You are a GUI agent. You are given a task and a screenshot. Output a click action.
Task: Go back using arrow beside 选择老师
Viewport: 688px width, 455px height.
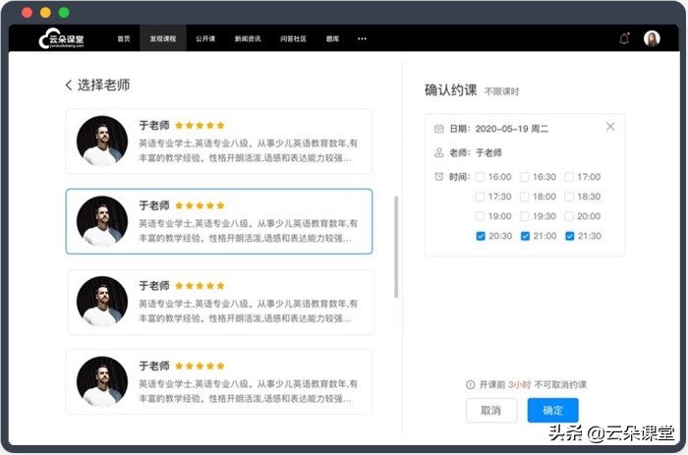tap(69, 85)
